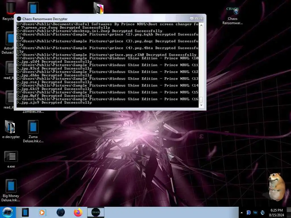The height and width of the screenshot is (218, 291).
Task: Maximize the Chaos Ransomware Decrypter window
Action: pyautogui.click(x=197, y=19)
